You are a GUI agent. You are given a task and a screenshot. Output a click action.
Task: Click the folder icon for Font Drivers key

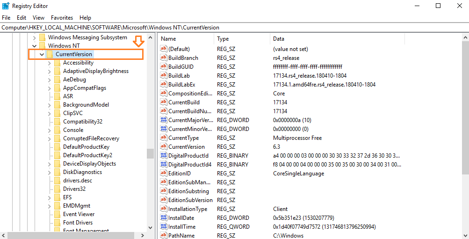pos(57,223)
